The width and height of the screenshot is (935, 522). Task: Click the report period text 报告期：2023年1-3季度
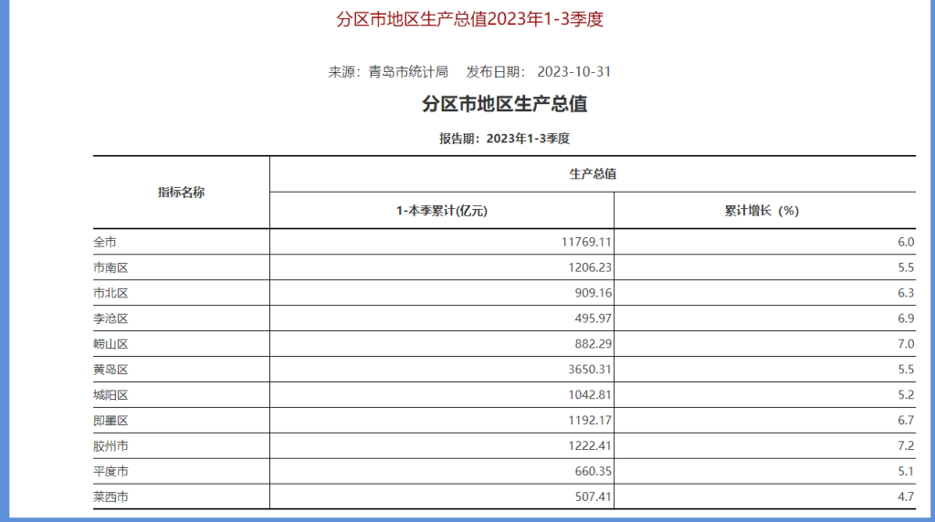point(504,139)
